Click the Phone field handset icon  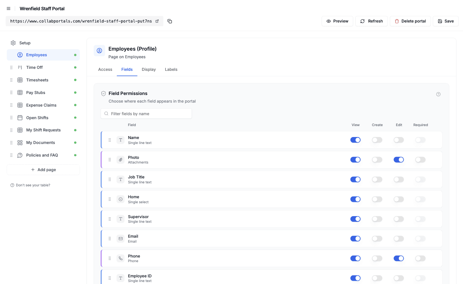pyautogui.click(x=120, y=258)
